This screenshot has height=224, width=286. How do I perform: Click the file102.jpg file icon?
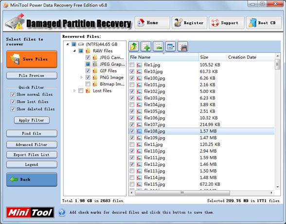[x=139, y=92]
